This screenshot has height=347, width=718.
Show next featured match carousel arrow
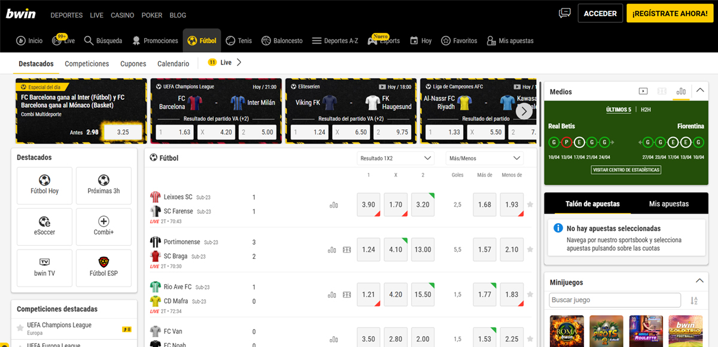pos(524,111)
